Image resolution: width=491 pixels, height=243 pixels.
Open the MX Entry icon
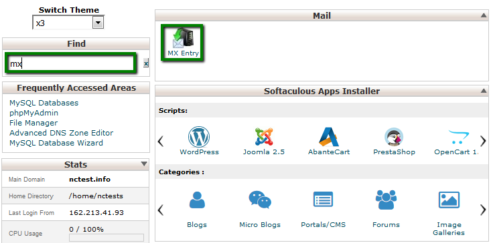click(x=183, y=39)
